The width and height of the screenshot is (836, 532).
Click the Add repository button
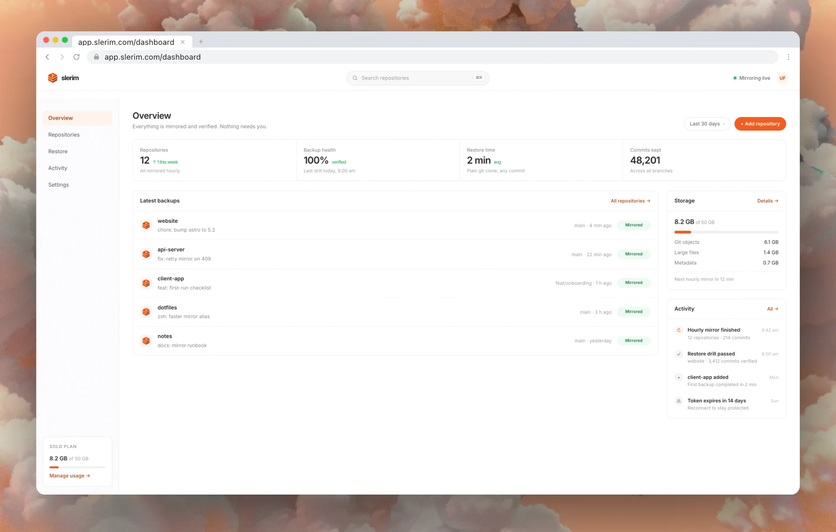coord(760,124)
